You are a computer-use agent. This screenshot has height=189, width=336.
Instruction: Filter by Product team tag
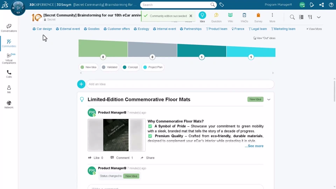point(216,29)
